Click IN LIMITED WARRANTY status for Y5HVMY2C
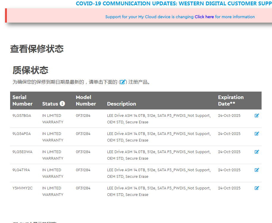Screen dimensions: 272x223 (x=53, y=191)
